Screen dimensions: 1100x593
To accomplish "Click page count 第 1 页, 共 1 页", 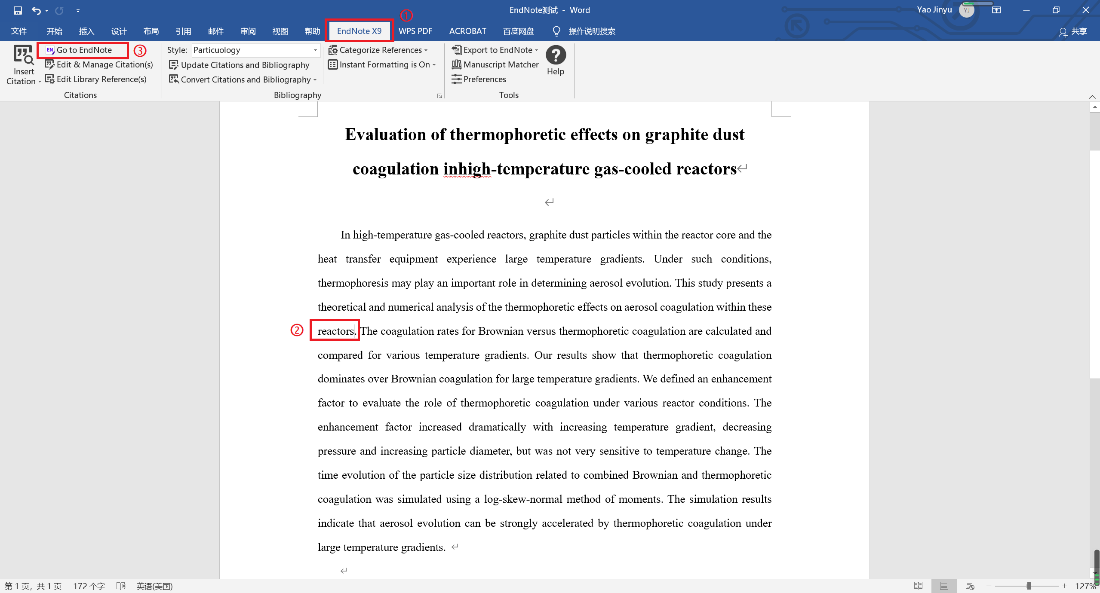I will point(33,586).
